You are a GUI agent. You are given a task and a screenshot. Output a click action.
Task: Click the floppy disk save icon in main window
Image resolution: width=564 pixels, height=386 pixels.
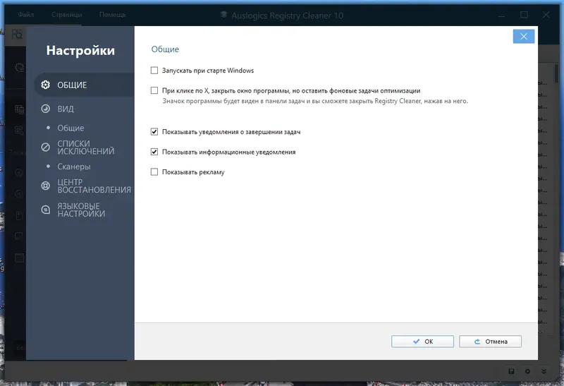[511, 371]
